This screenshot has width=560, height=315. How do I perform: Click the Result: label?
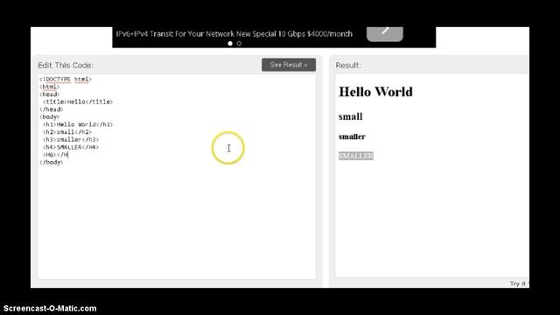(x=348, y=66)
